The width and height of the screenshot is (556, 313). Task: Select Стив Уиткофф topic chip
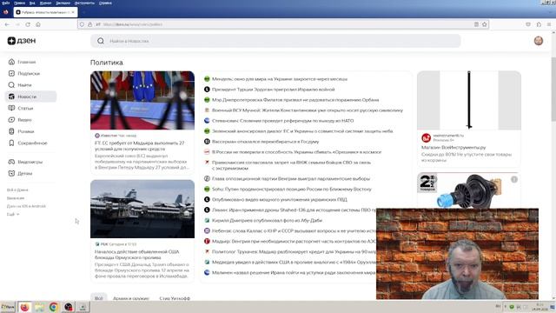pos(175,298)
